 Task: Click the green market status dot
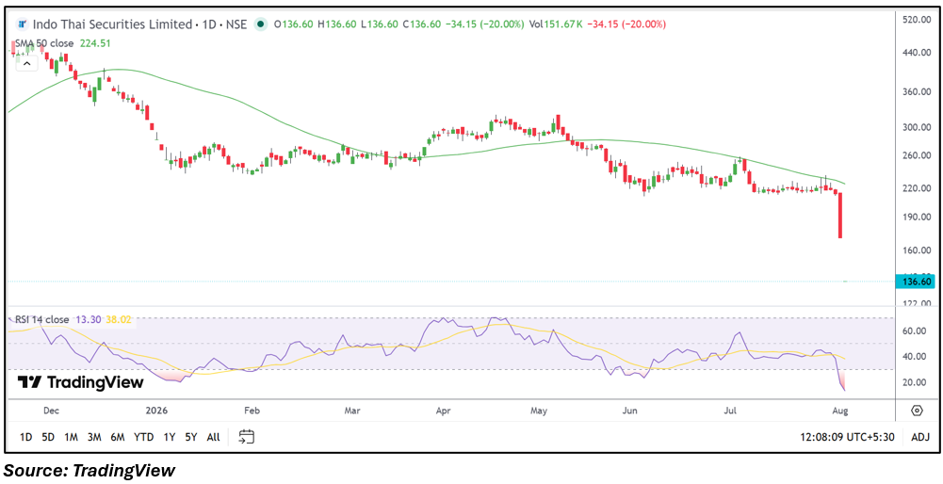[x=260, y=24]
